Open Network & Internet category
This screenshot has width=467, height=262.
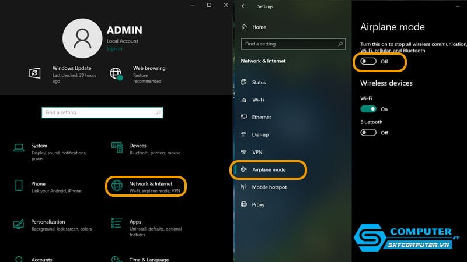[146, 187]
